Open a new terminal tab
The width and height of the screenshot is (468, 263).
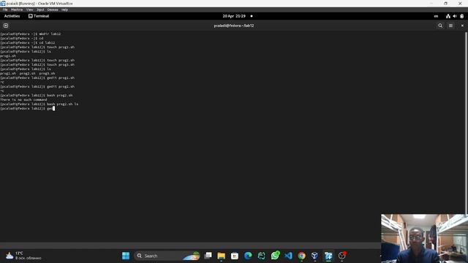coord(6,26)
